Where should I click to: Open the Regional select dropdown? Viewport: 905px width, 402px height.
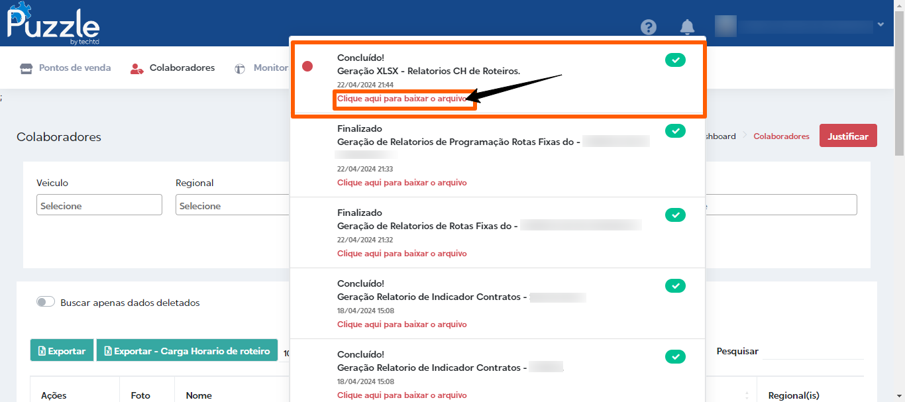coord(232,205)
